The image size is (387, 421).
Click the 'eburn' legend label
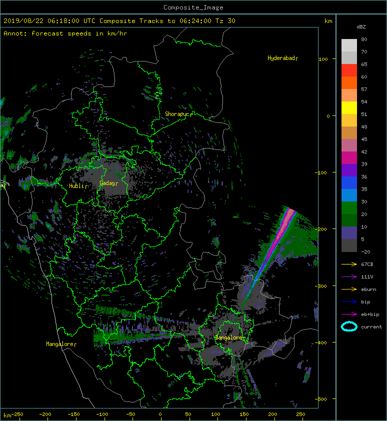tap(368, 289)
